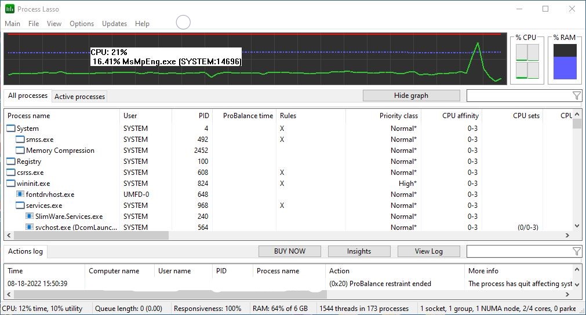Screen dimensions: 586x315
Task: Sort by CPU affinity column header
Action: [452, 116]
